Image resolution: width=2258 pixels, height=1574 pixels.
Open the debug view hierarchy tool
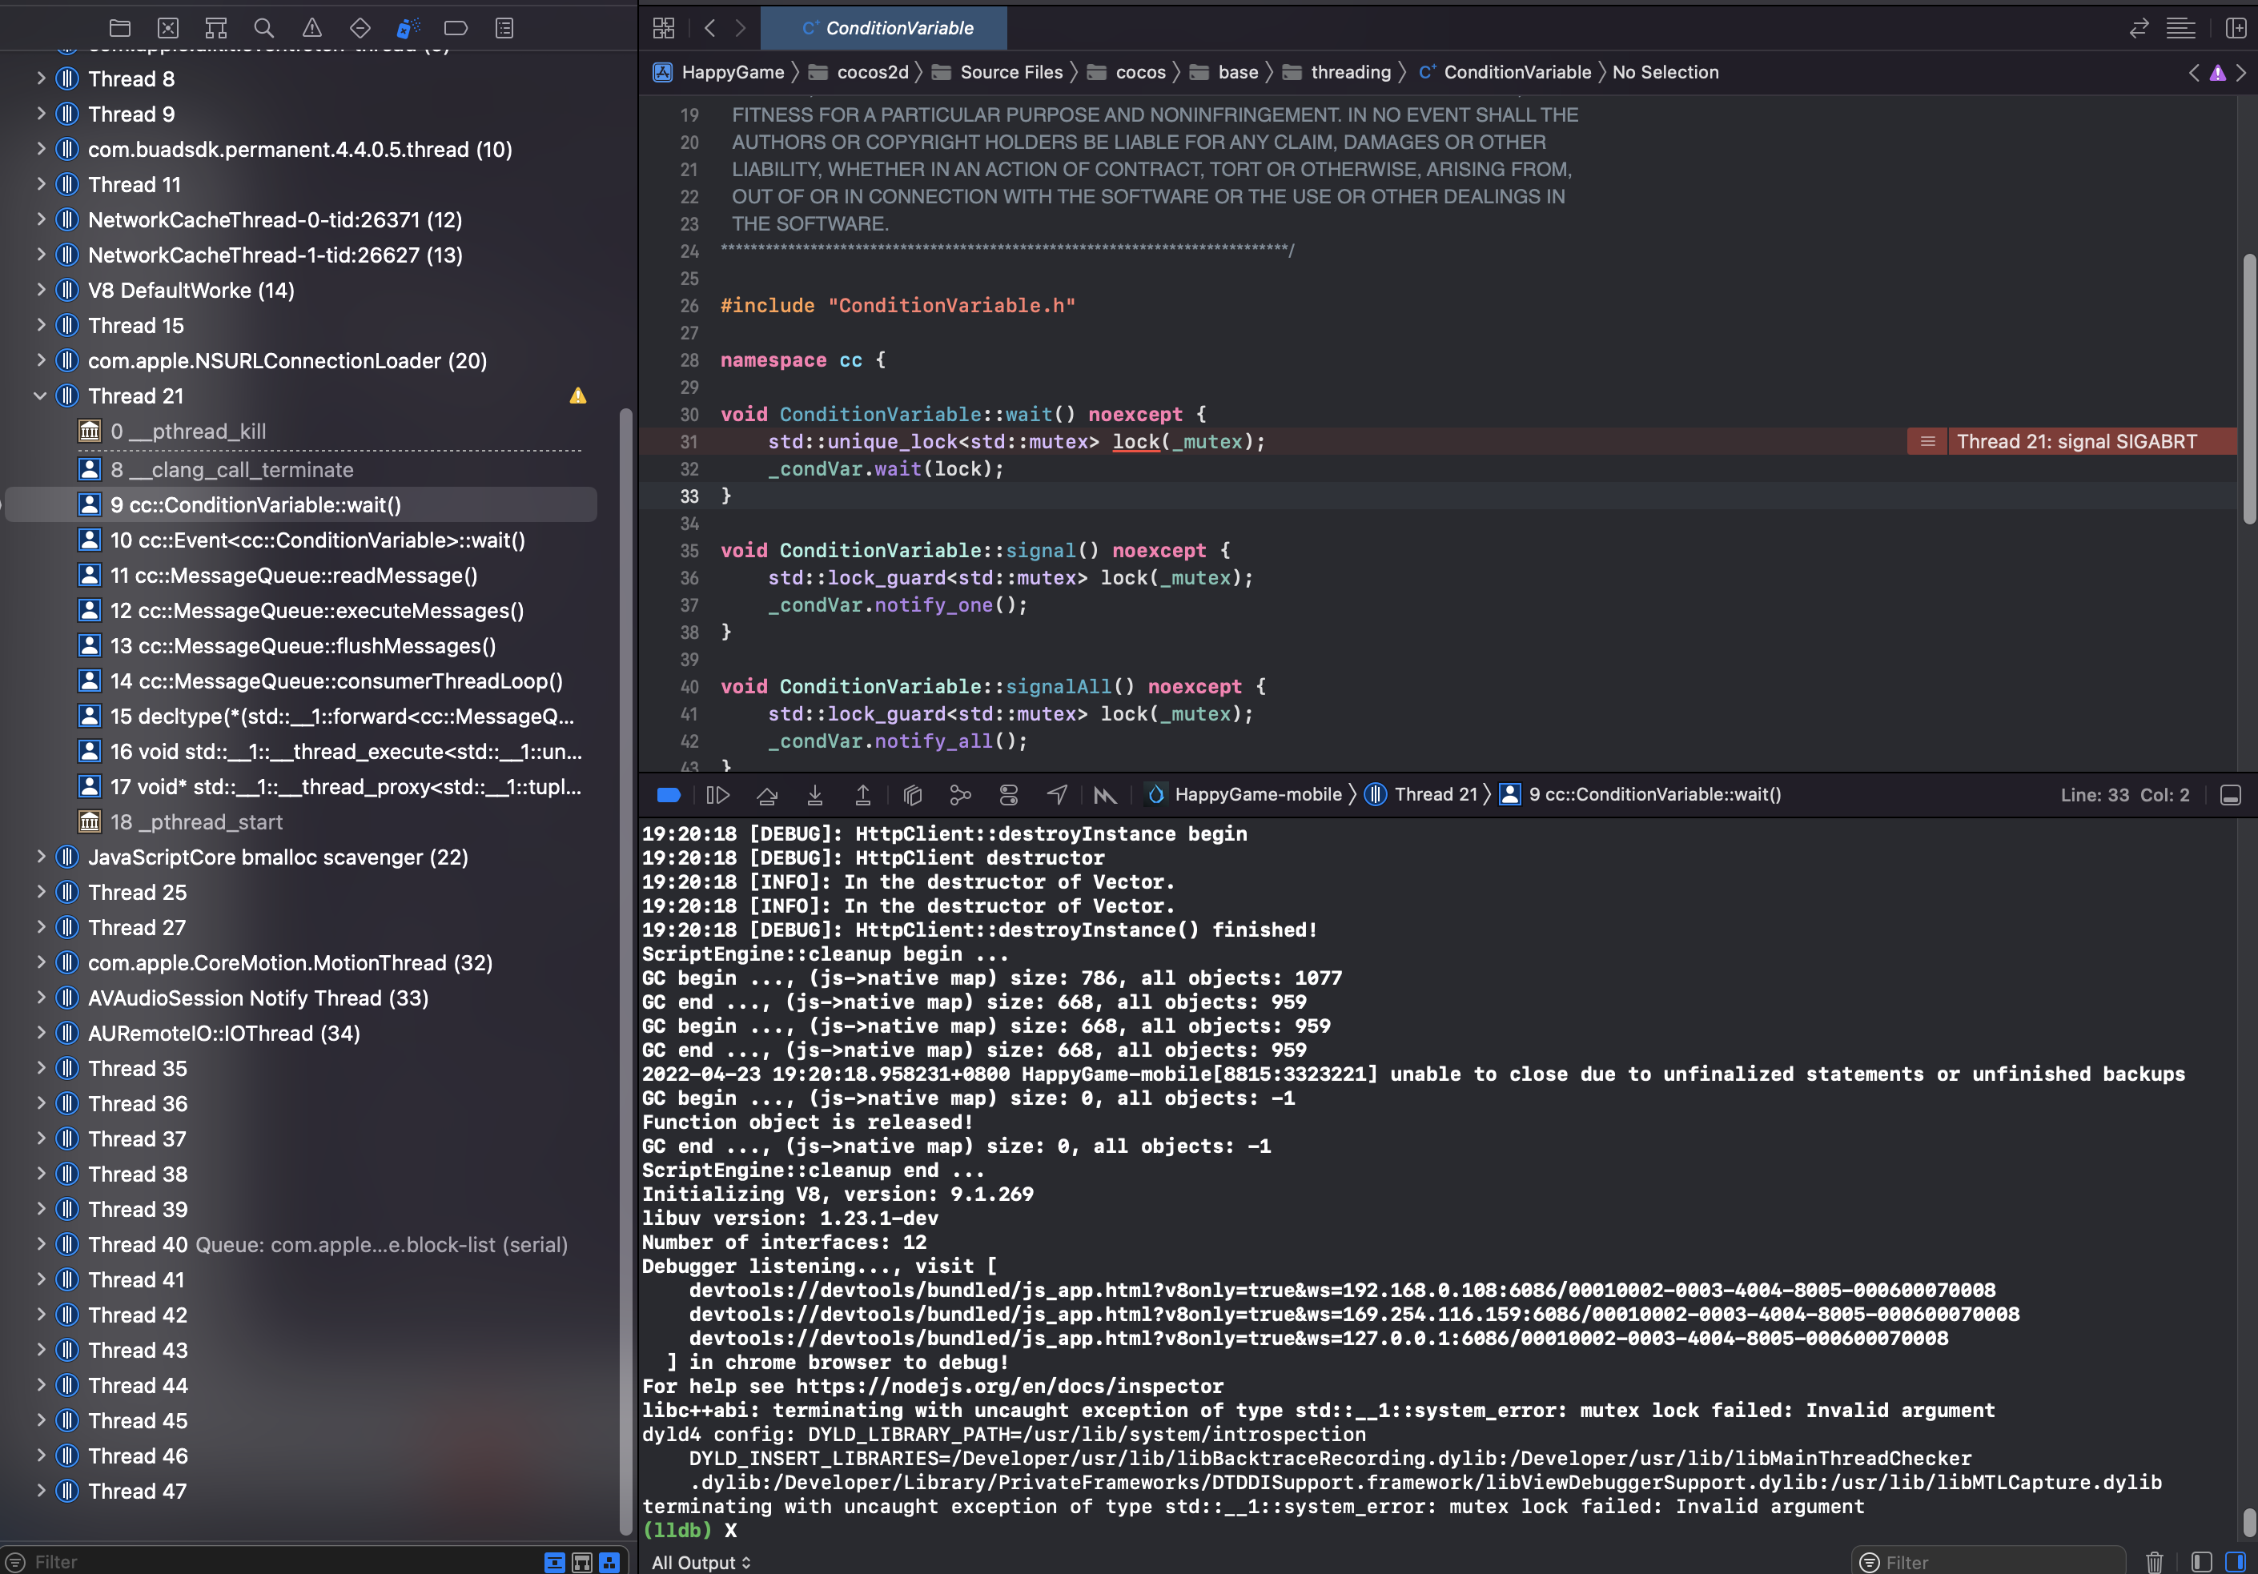pyautogui.click(x=913, y=794)
